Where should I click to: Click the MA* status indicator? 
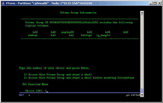(x=22, y=95)
